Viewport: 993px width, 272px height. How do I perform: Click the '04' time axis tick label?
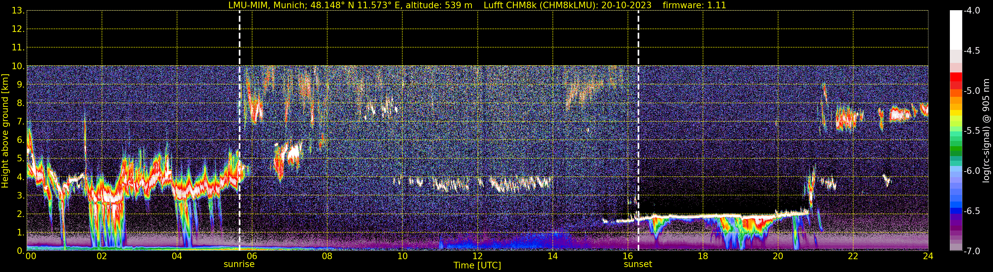point(177,256)
